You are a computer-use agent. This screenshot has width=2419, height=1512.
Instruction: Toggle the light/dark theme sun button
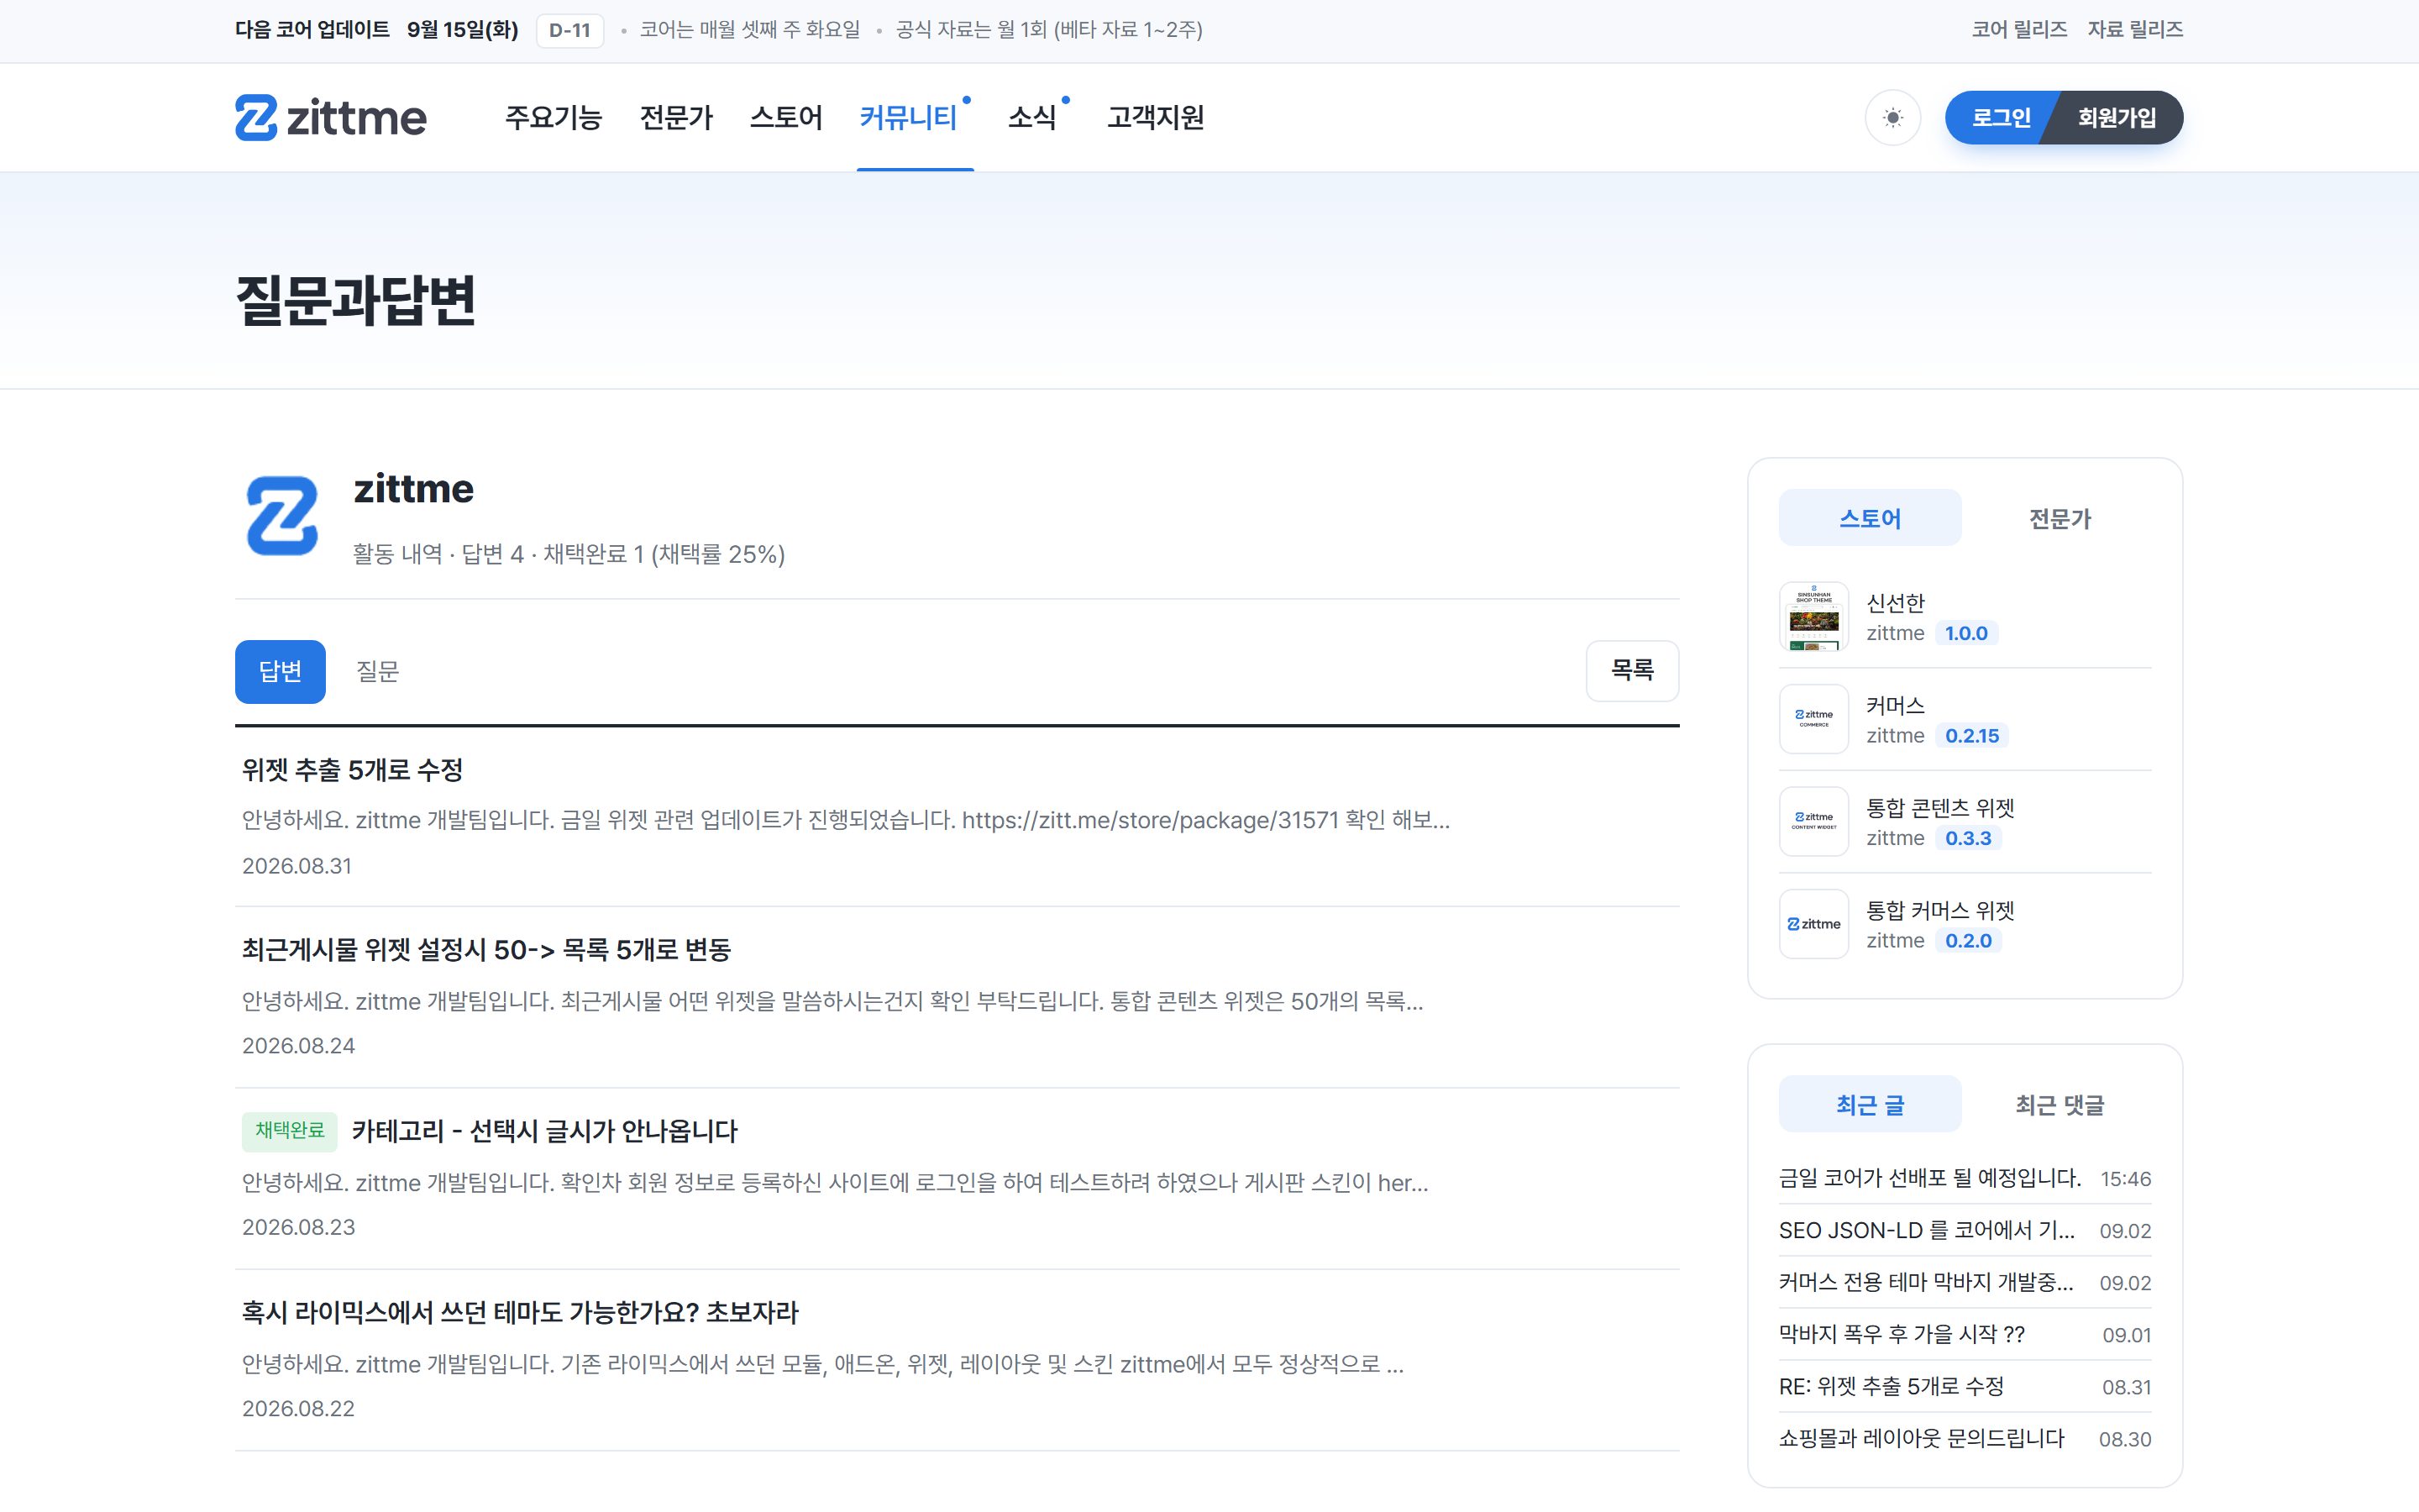click(x=1892, y=118)
